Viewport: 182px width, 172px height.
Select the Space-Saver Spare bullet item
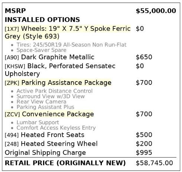pyautogui.click(x=42, y=50)
